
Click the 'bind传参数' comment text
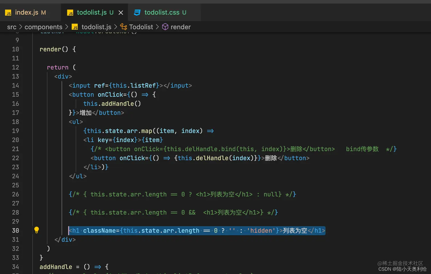[362, 149]
